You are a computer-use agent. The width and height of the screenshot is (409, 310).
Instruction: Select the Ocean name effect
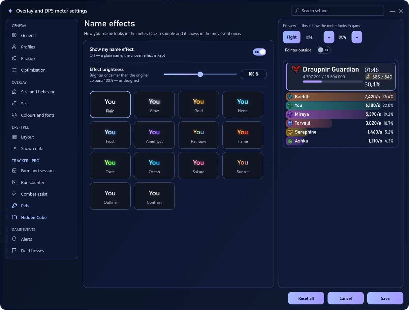154,166
